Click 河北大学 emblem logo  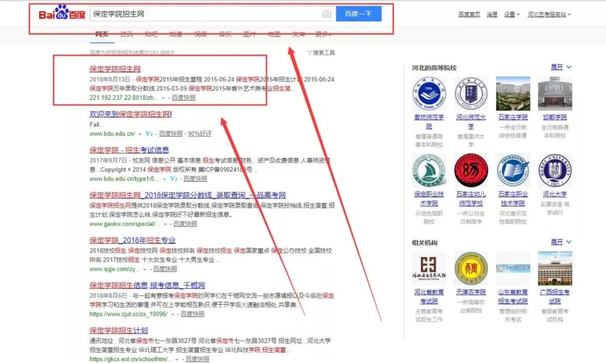click(x=555, y=171)
